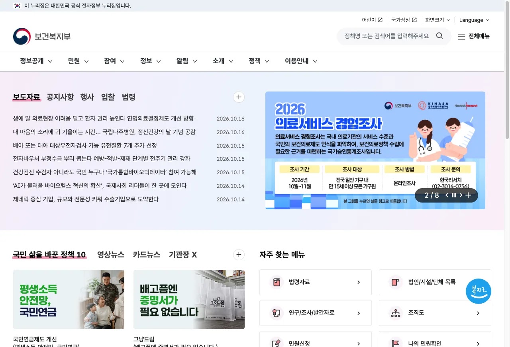Click the 조직도 icon
The width and height of the screenshot is (510, 347).
click(396, 313)
